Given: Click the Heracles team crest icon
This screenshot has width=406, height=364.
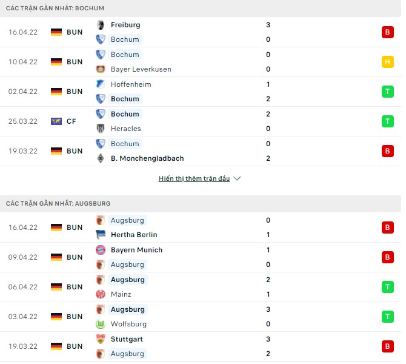Looking at the screenshot, I should tap(101, 129).
